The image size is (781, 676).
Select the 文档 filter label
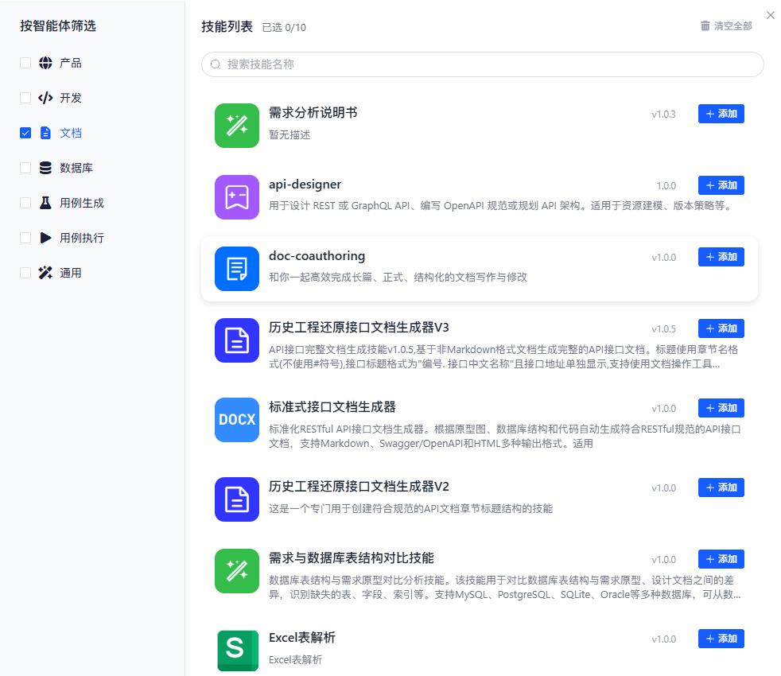(70, 133)
